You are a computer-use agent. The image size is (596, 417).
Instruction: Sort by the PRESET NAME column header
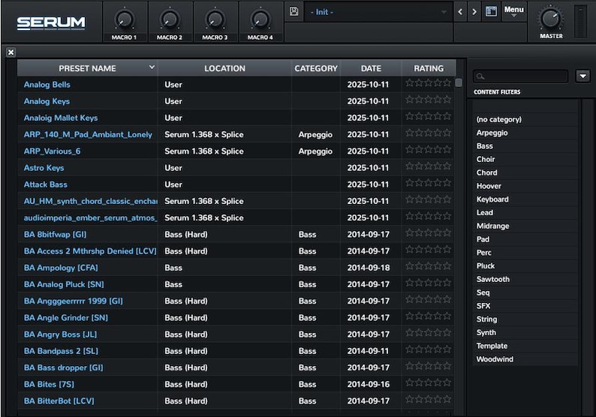pyautogui.click(x=87, y=68)
